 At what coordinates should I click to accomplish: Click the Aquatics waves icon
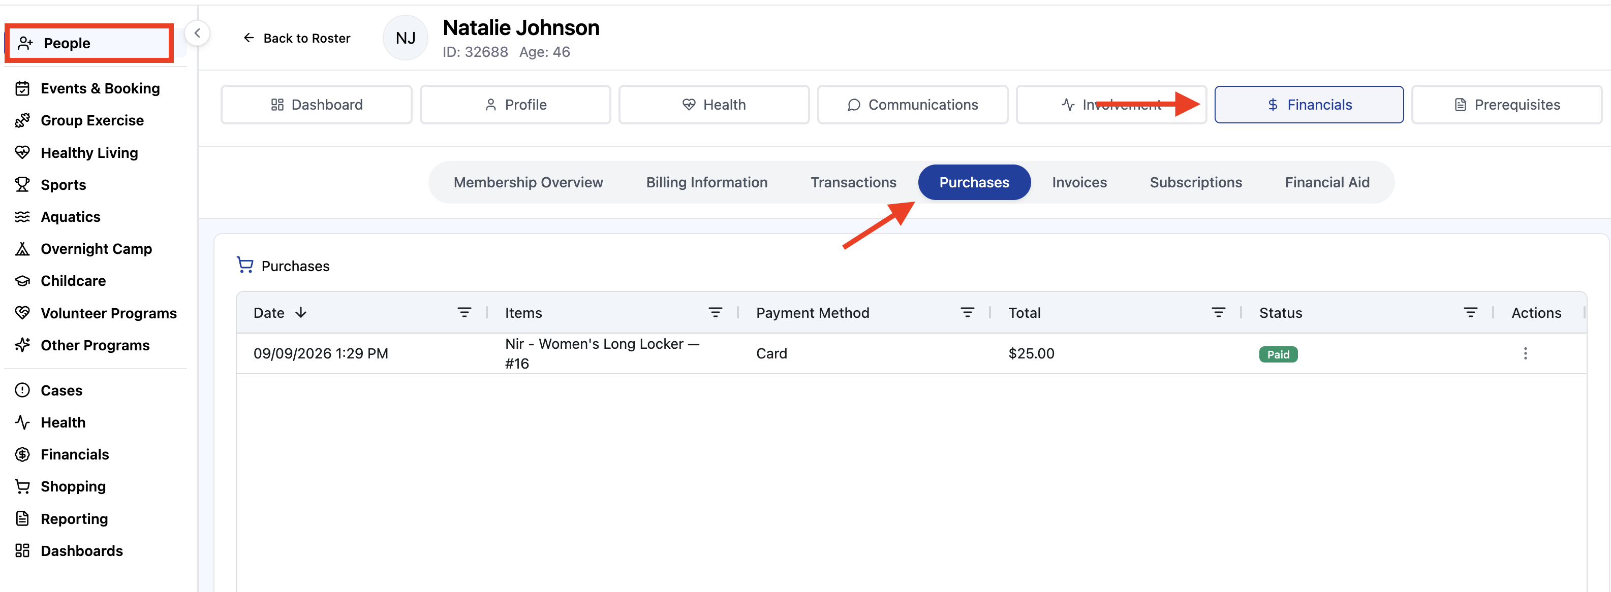tap(22, 217)
